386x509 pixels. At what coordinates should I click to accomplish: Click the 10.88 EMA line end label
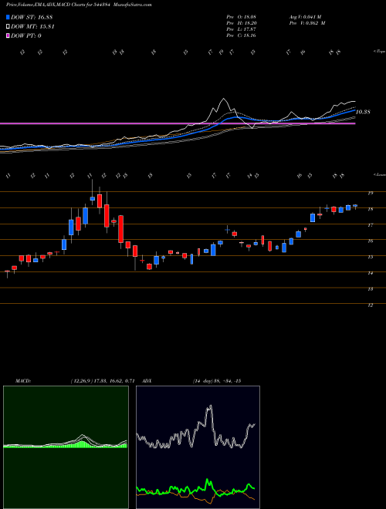[364, 112]
